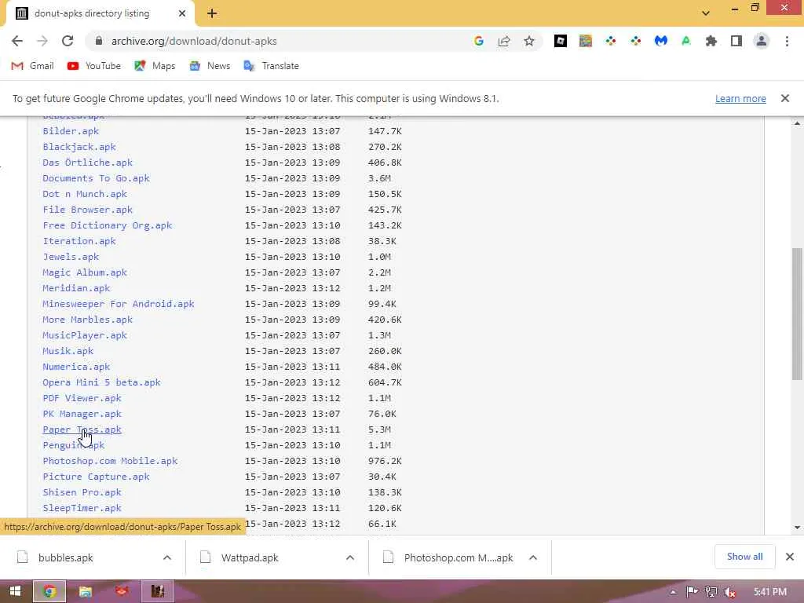Screen dimensions: 804x603
Task: Download Picture Capture.apk
Action: click(x=96, y=477)
